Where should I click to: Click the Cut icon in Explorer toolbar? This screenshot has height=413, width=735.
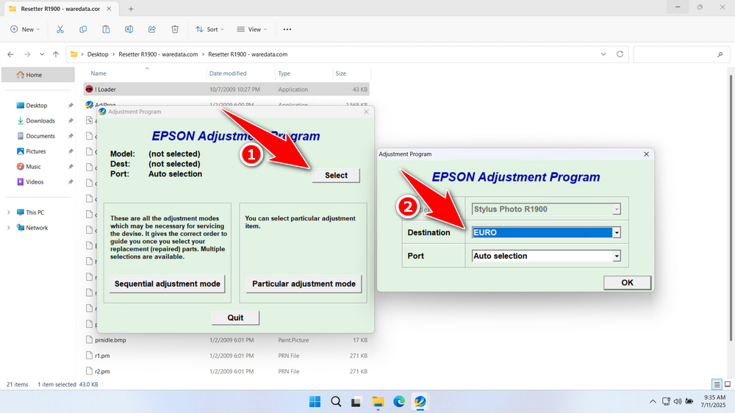[x=60, y=29]
